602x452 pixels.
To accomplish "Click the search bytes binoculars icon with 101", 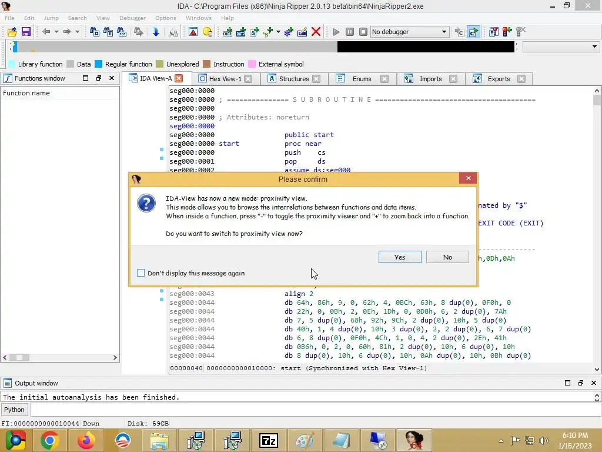I will tap(122, 32).
